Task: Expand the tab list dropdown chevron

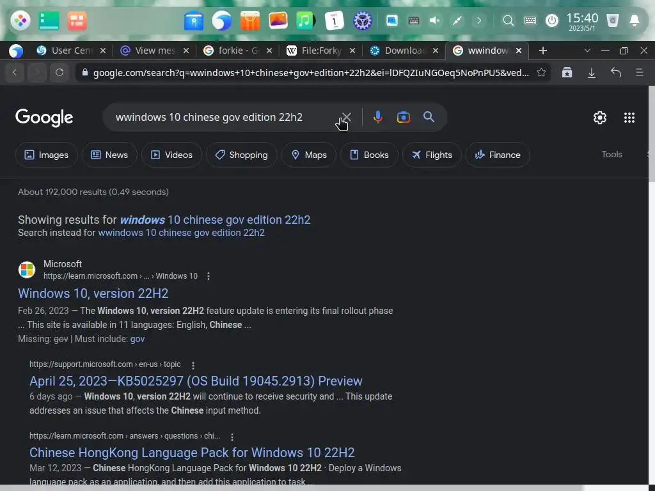Action: (587, 51)
